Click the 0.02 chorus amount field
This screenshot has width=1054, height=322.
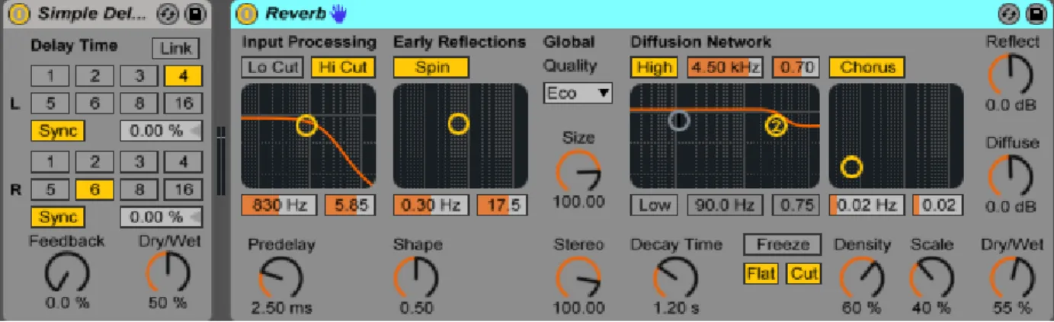(938, 205)
